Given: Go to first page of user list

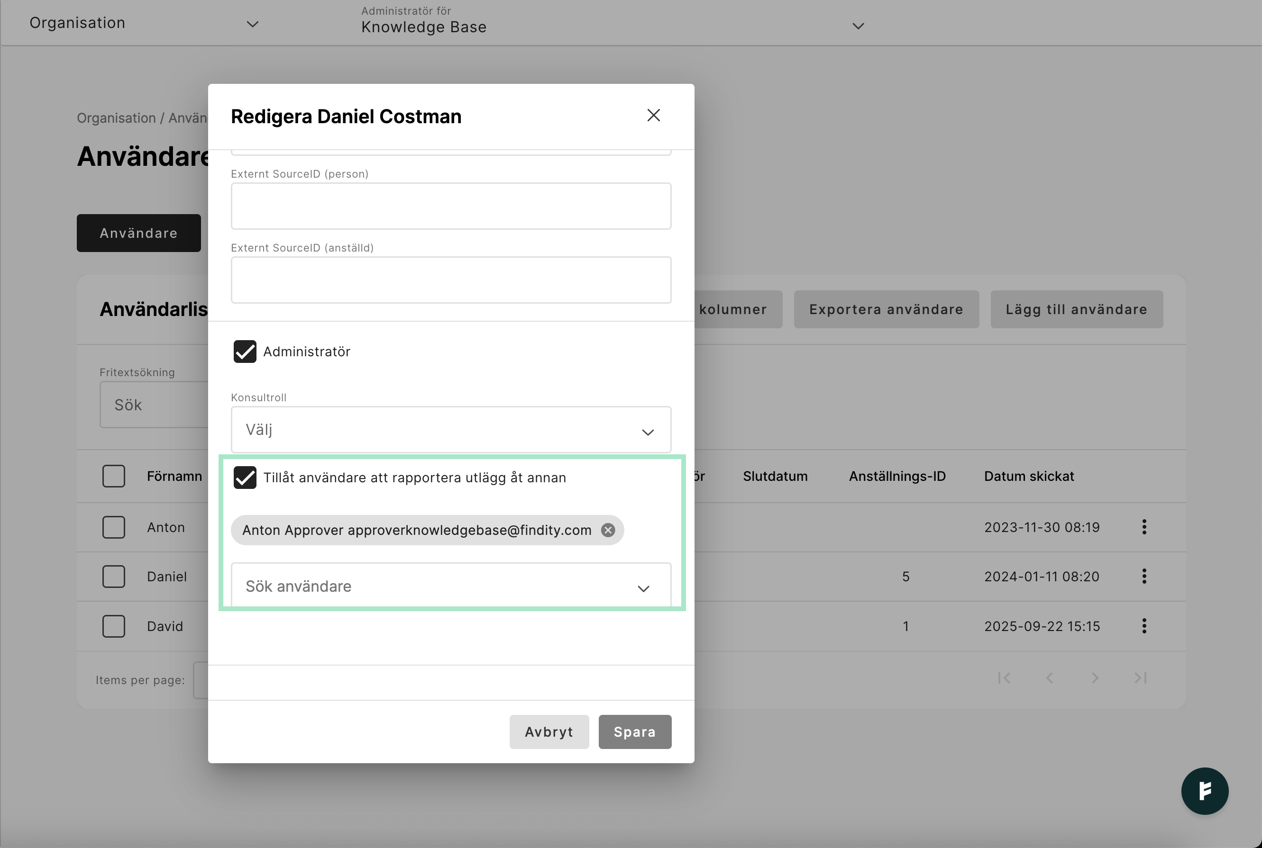Looking at the screenshot, I should [1004, 677].
